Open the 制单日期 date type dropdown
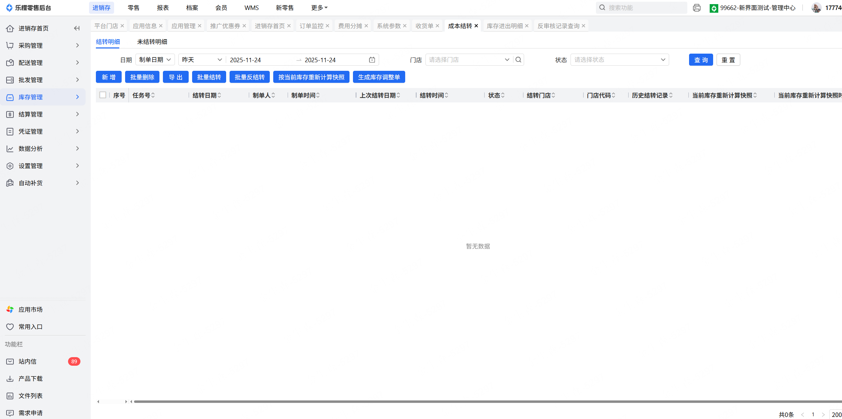Screen dimensions: 842x419 point(155,60)
